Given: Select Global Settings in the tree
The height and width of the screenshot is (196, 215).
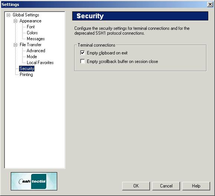Looking at the screenshot, I should pyautogui.click(x=26, y=15).
